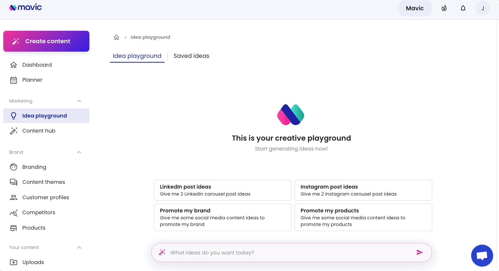Open the Mavic workspace selector

[415, 8]
